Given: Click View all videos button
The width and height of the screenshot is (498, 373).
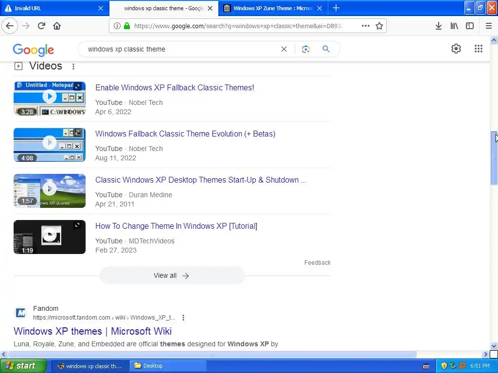Looking at the screenshot, I should pyautogui.click(x=172, y=276).
